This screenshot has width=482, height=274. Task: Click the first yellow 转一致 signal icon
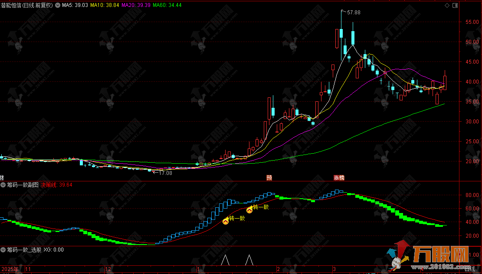[226, 221]
